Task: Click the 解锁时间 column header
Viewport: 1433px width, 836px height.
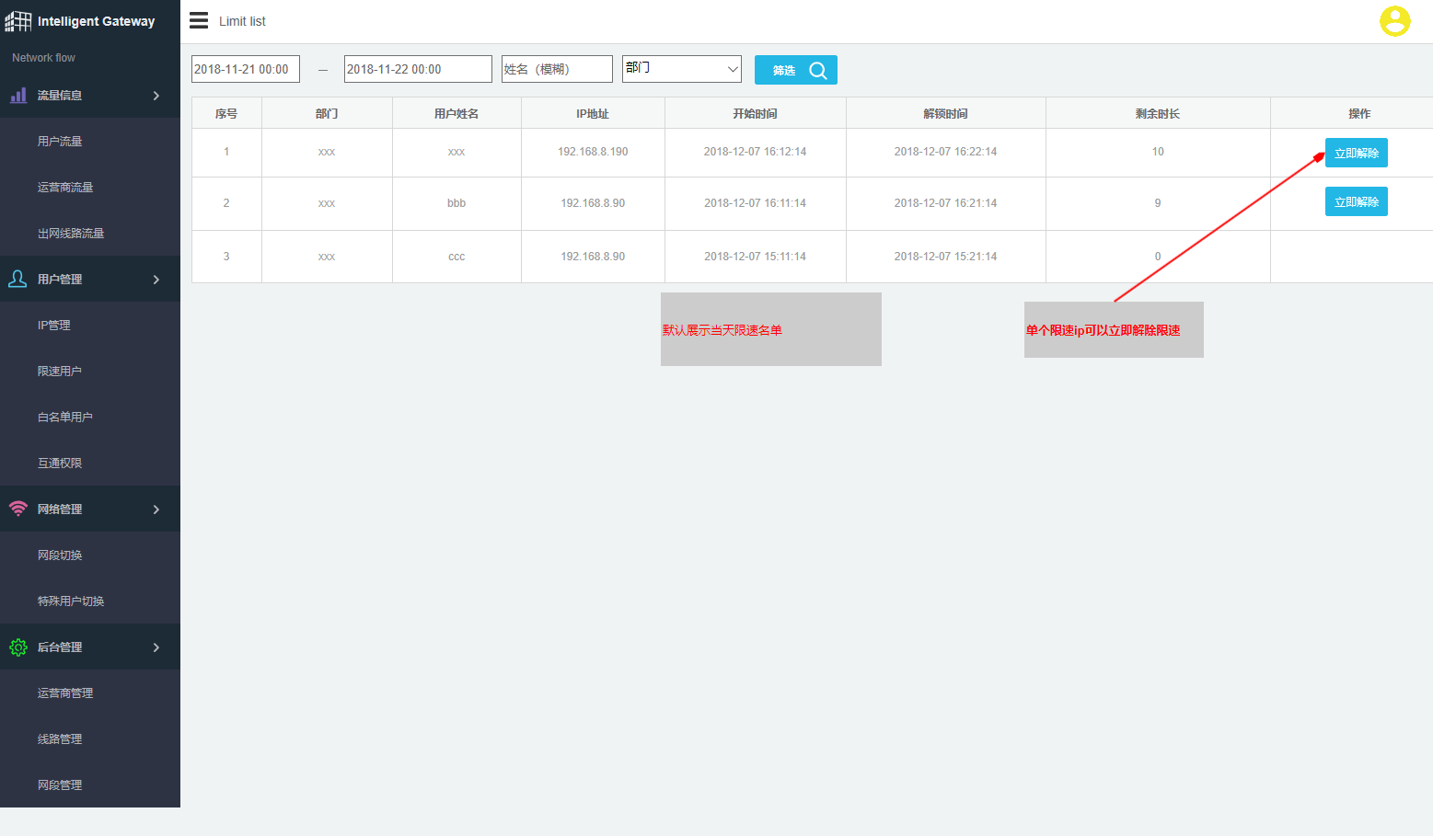Action: (945, 113)
